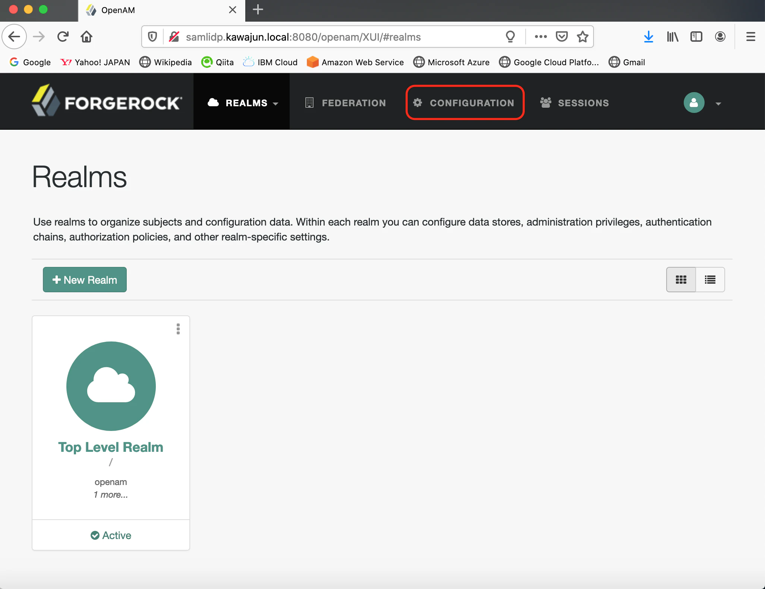Switch realms to grid card view
The image size is (765, 589).
681,280
